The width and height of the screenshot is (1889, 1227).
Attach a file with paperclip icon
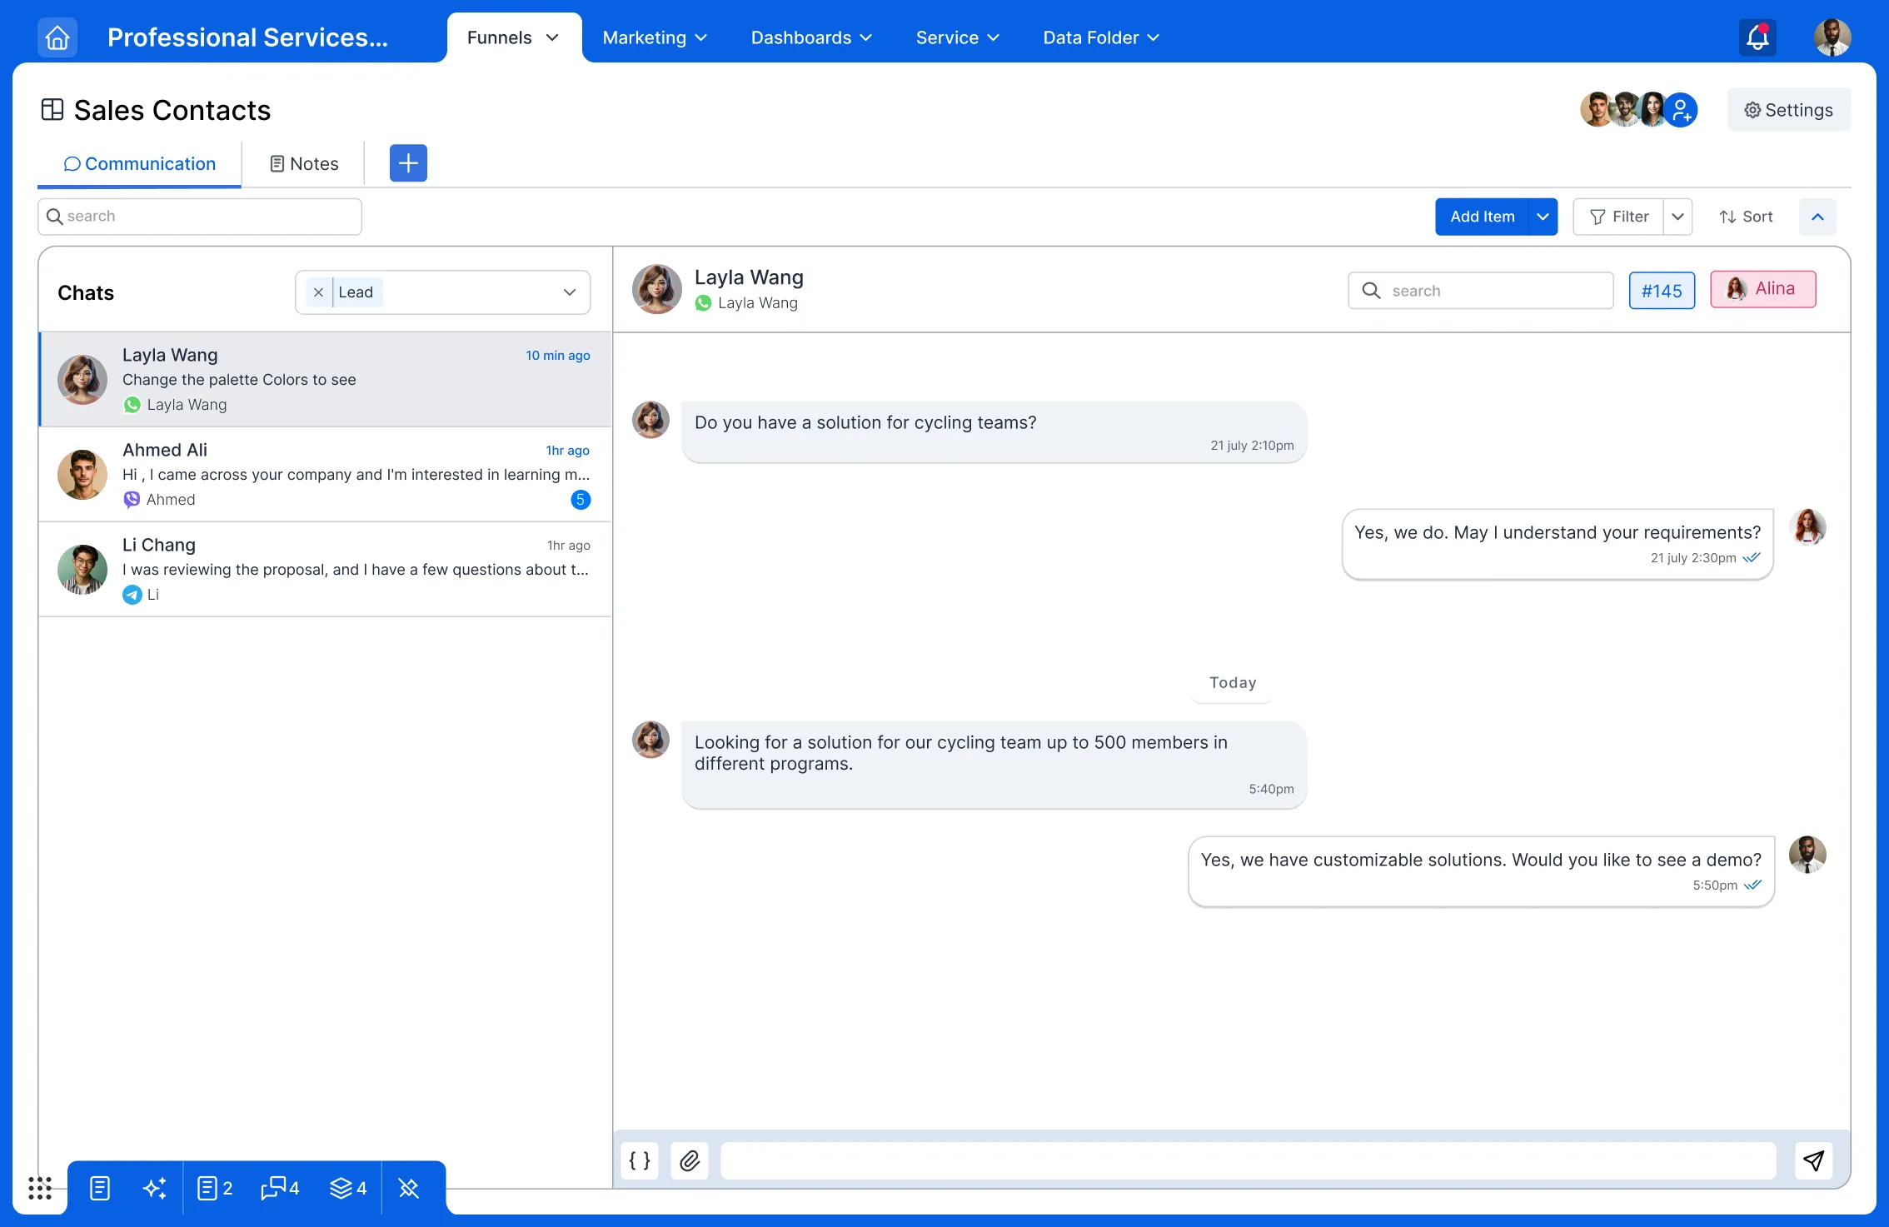pos(690,1160)
